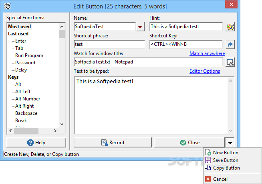Click functions list scroll down arrow
The height and width of the screenshot is (184, 262).
[x=62, y=124]
